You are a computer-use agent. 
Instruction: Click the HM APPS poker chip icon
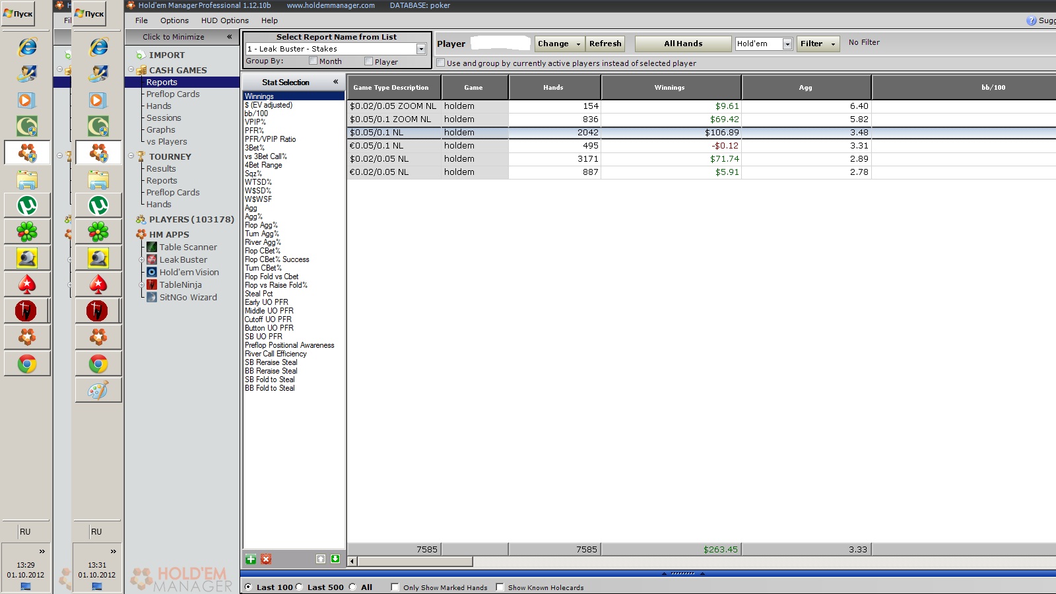click(141, 234)
